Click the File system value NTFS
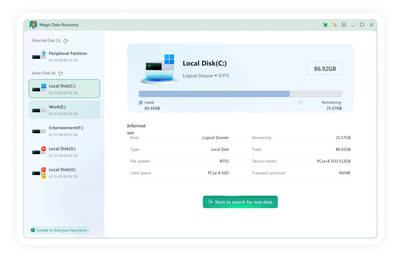 pos(224,161)
